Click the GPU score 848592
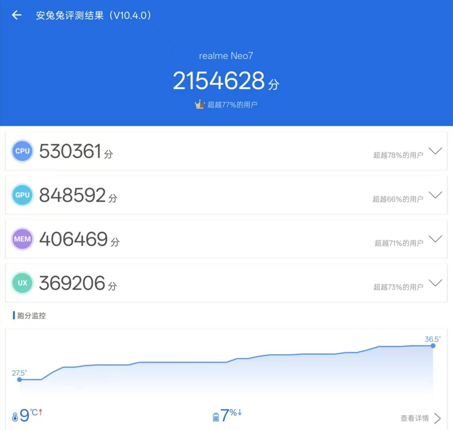Screen dimensions: 453x430 (73, 195)
